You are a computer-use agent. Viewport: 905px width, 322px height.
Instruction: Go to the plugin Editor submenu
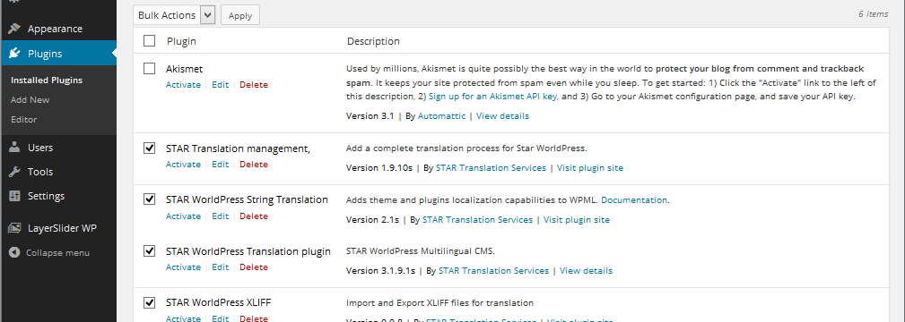[23, 119]
